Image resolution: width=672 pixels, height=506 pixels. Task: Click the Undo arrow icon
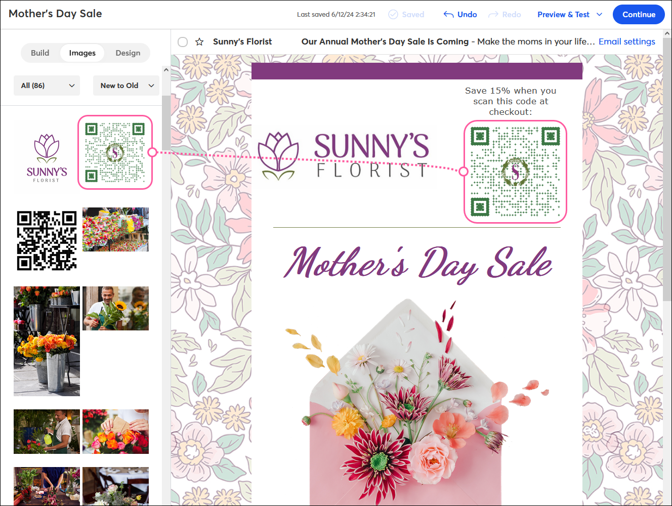448,14
